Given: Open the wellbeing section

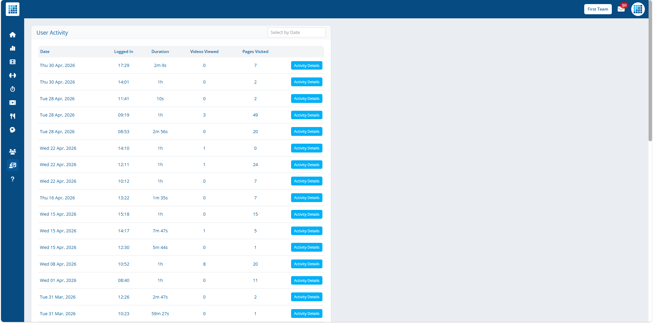Looking at the screenshot, I should 13,130.
